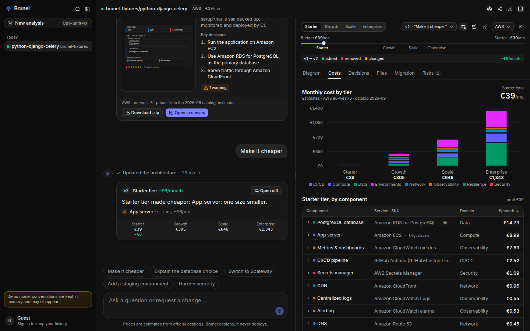Click the Download .zip button
The image size is (530, 331).
click(x=142, y=113)
